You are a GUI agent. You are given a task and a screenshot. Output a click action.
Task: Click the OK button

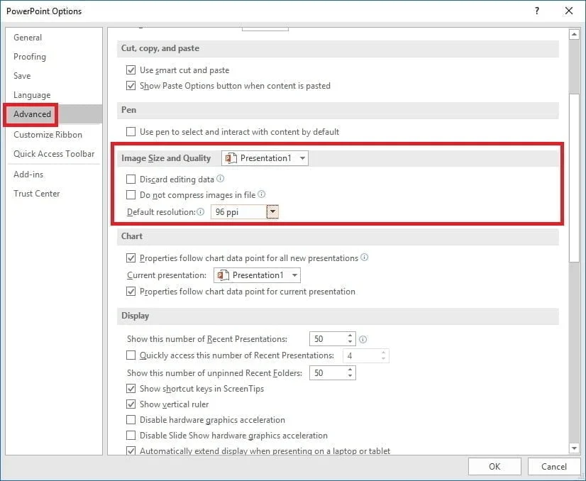(494, 466)
